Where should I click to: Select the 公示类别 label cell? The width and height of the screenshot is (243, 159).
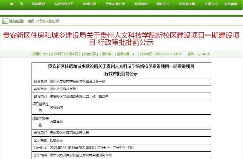point(41,140)
